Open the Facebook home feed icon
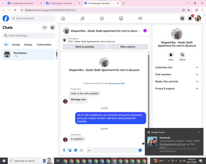 (x=63, y=18)
